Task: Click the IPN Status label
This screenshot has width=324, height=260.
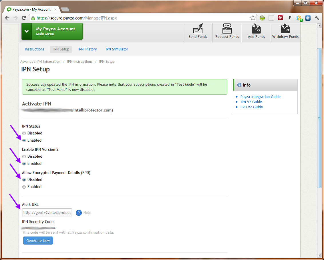Action: pos(31,126)
